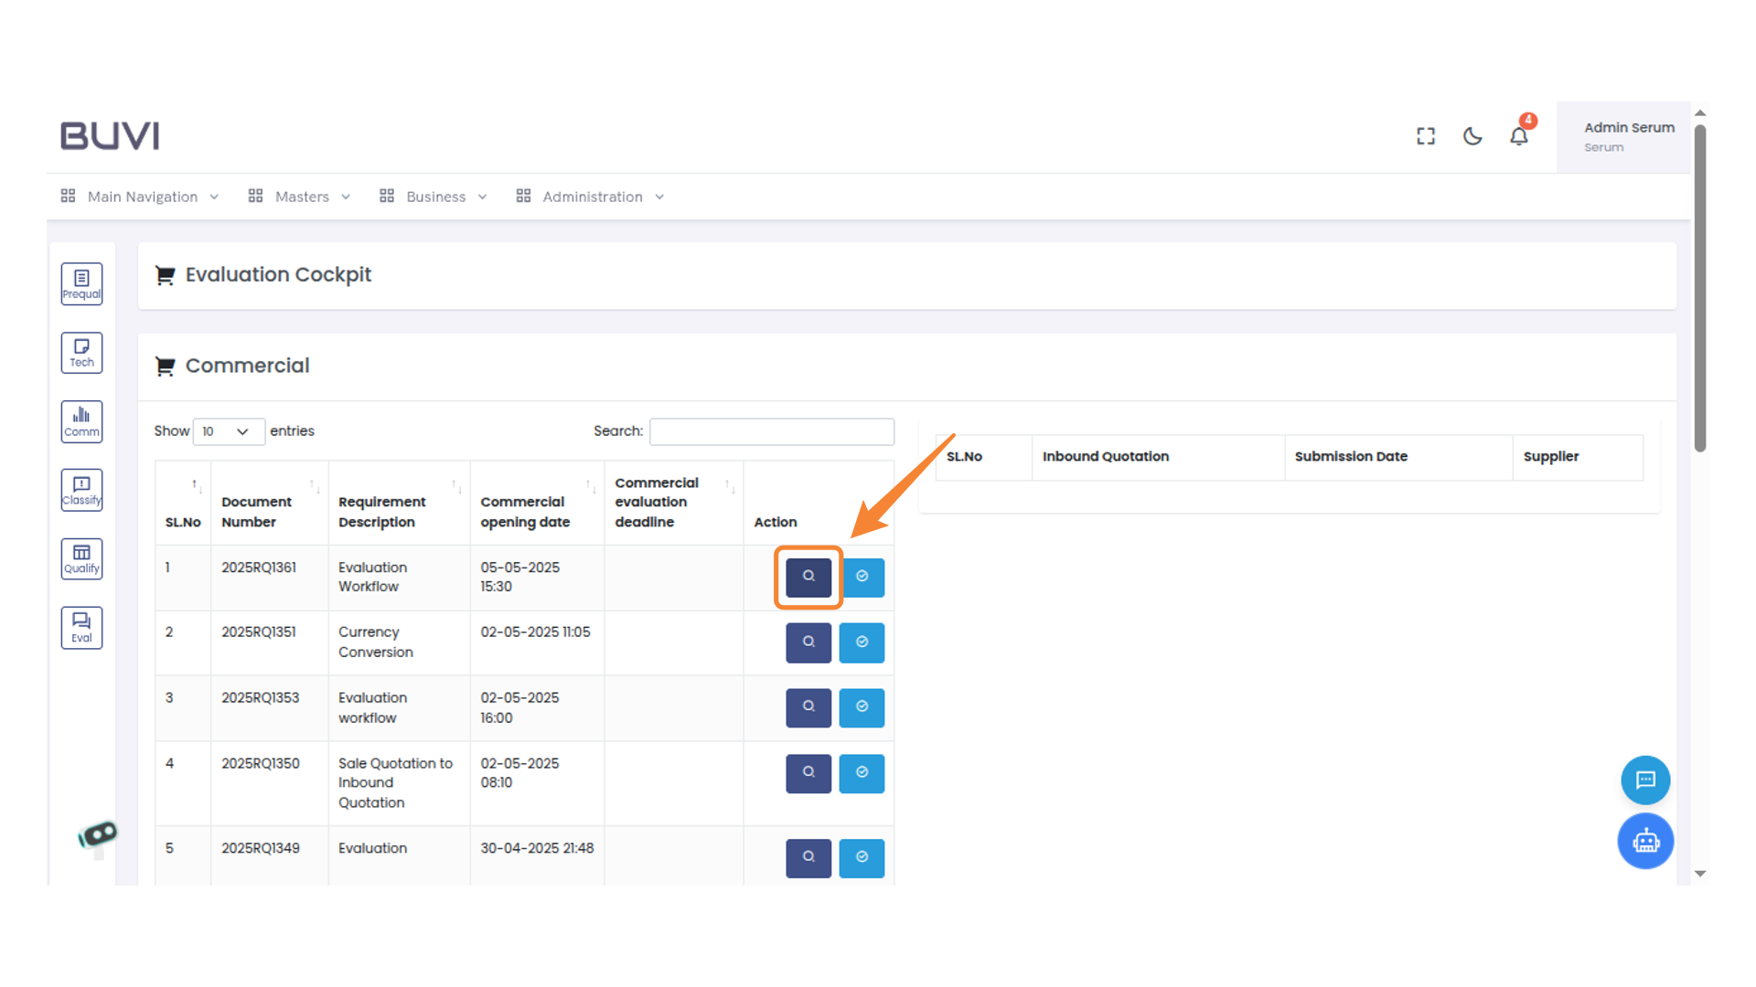Toggle dark mode with the moon icon
1756x987 pixels.
point(1472,136)
